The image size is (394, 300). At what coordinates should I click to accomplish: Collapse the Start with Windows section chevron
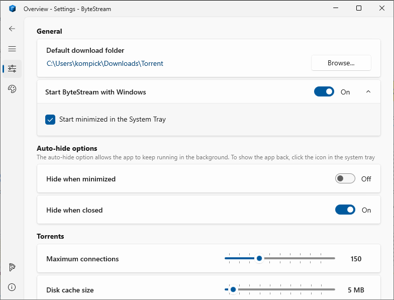pyautogui.click(x=368, y=91)
